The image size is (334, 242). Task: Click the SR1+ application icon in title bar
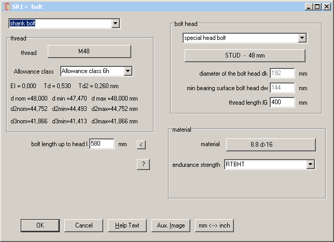6,6
